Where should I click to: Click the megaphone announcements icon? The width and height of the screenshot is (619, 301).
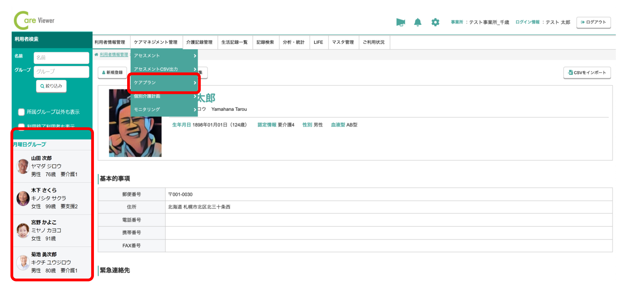400,22
